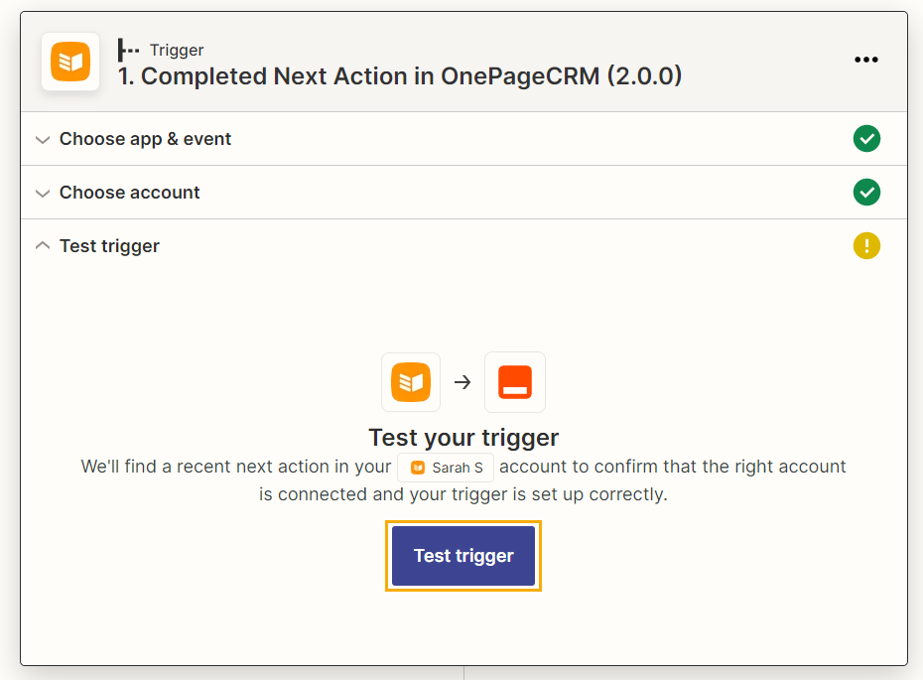Expand the Choose account section chevron

coord(43,194)
